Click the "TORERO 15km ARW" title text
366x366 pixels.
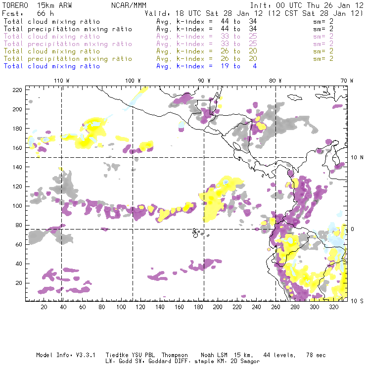(37, 5)
